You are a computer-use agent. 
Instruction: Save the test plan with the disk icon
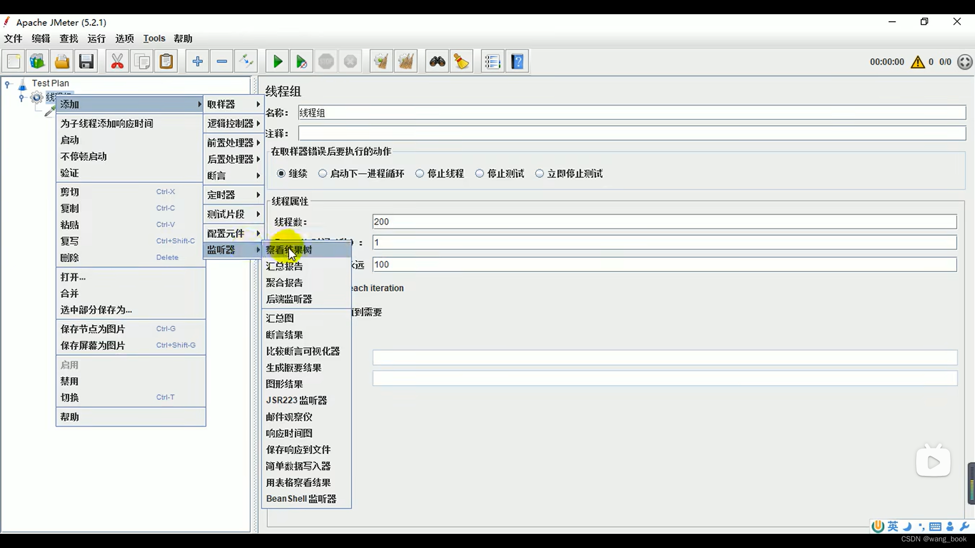click(x=86, y=61)
